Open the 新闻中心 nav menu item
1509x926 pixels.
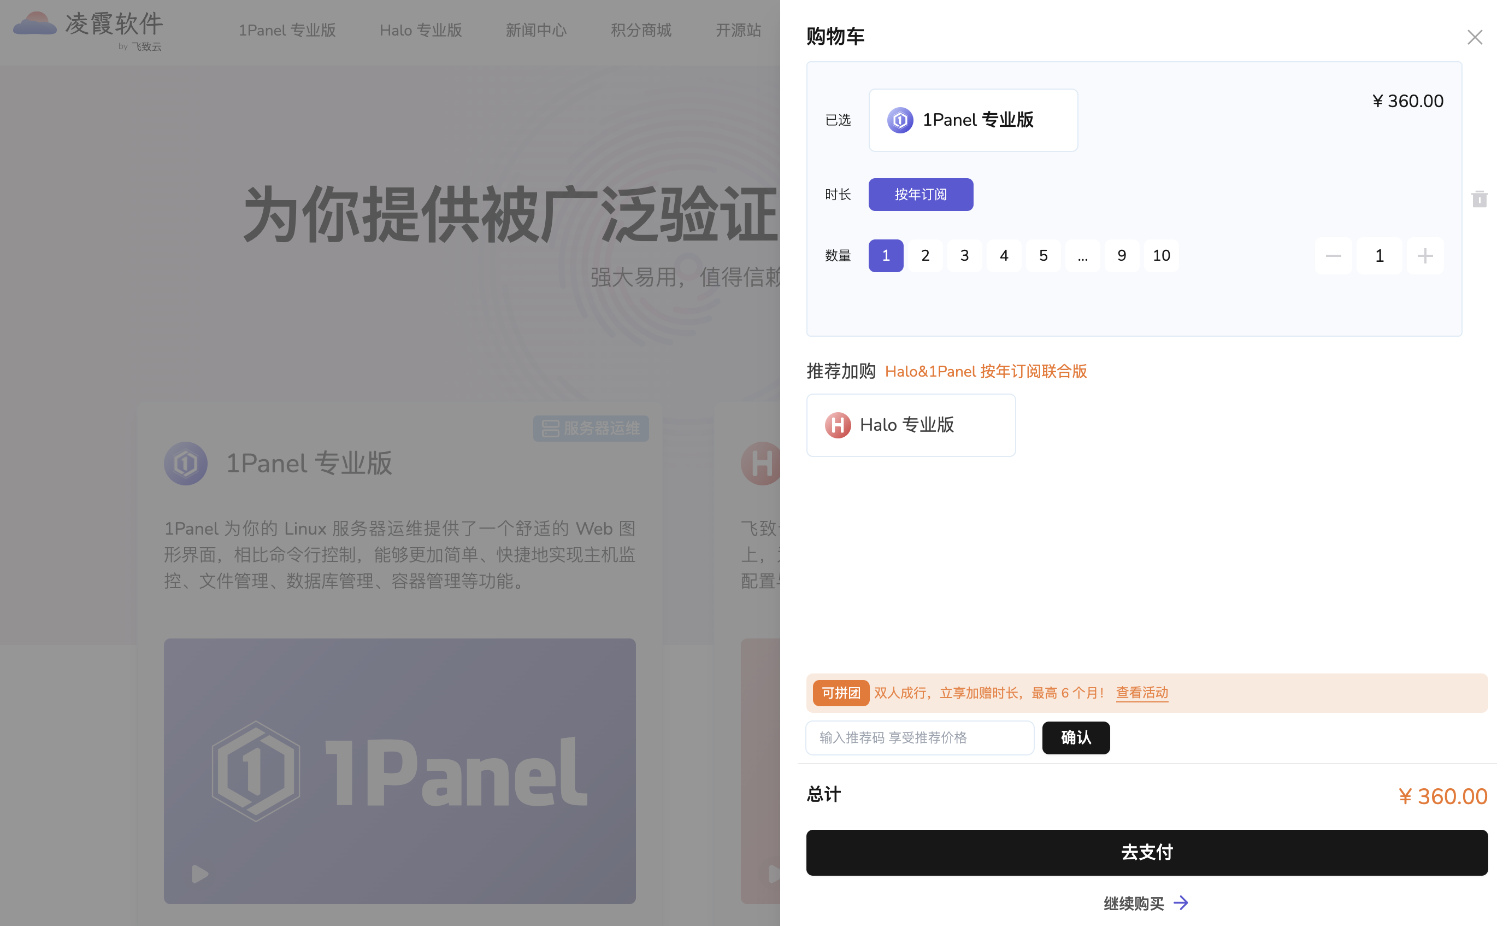pyautogui.click(x=536, y=30)
